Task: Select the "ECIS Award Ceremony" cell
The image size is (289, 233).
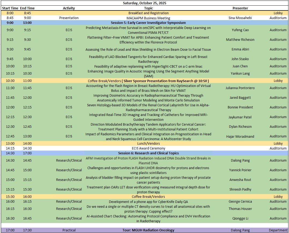Action: point(148,148)
